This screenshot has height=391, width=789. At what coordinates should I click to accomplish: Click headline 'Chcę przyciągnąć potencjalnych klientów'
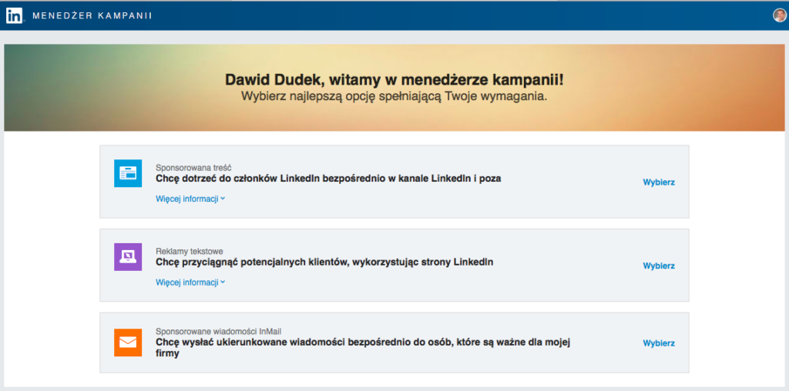click(324, 262)
